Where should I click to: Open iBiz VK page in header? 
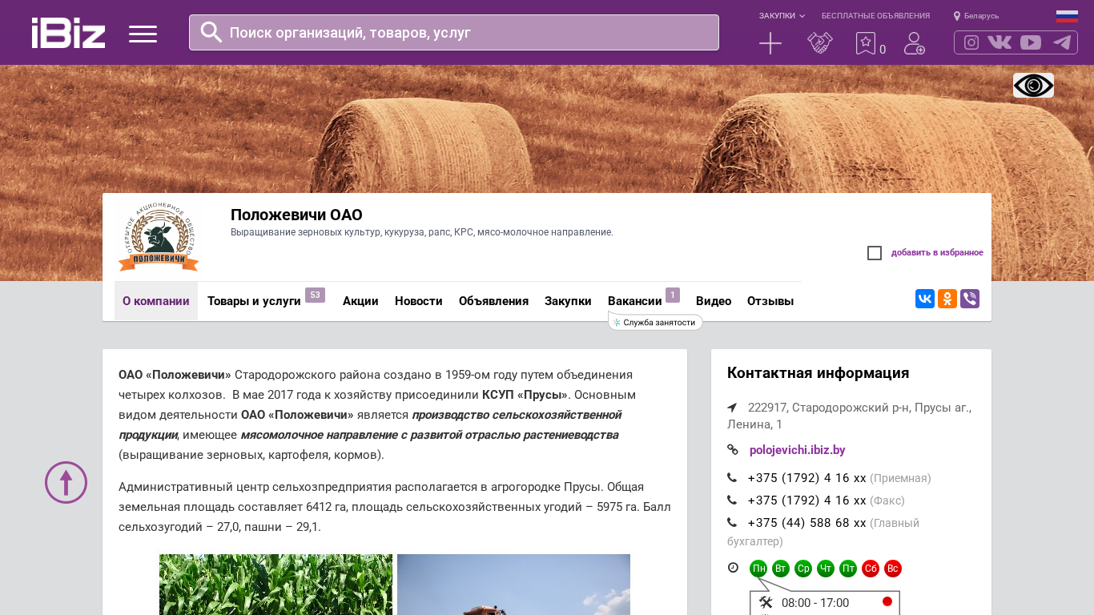tap(999, 42)
